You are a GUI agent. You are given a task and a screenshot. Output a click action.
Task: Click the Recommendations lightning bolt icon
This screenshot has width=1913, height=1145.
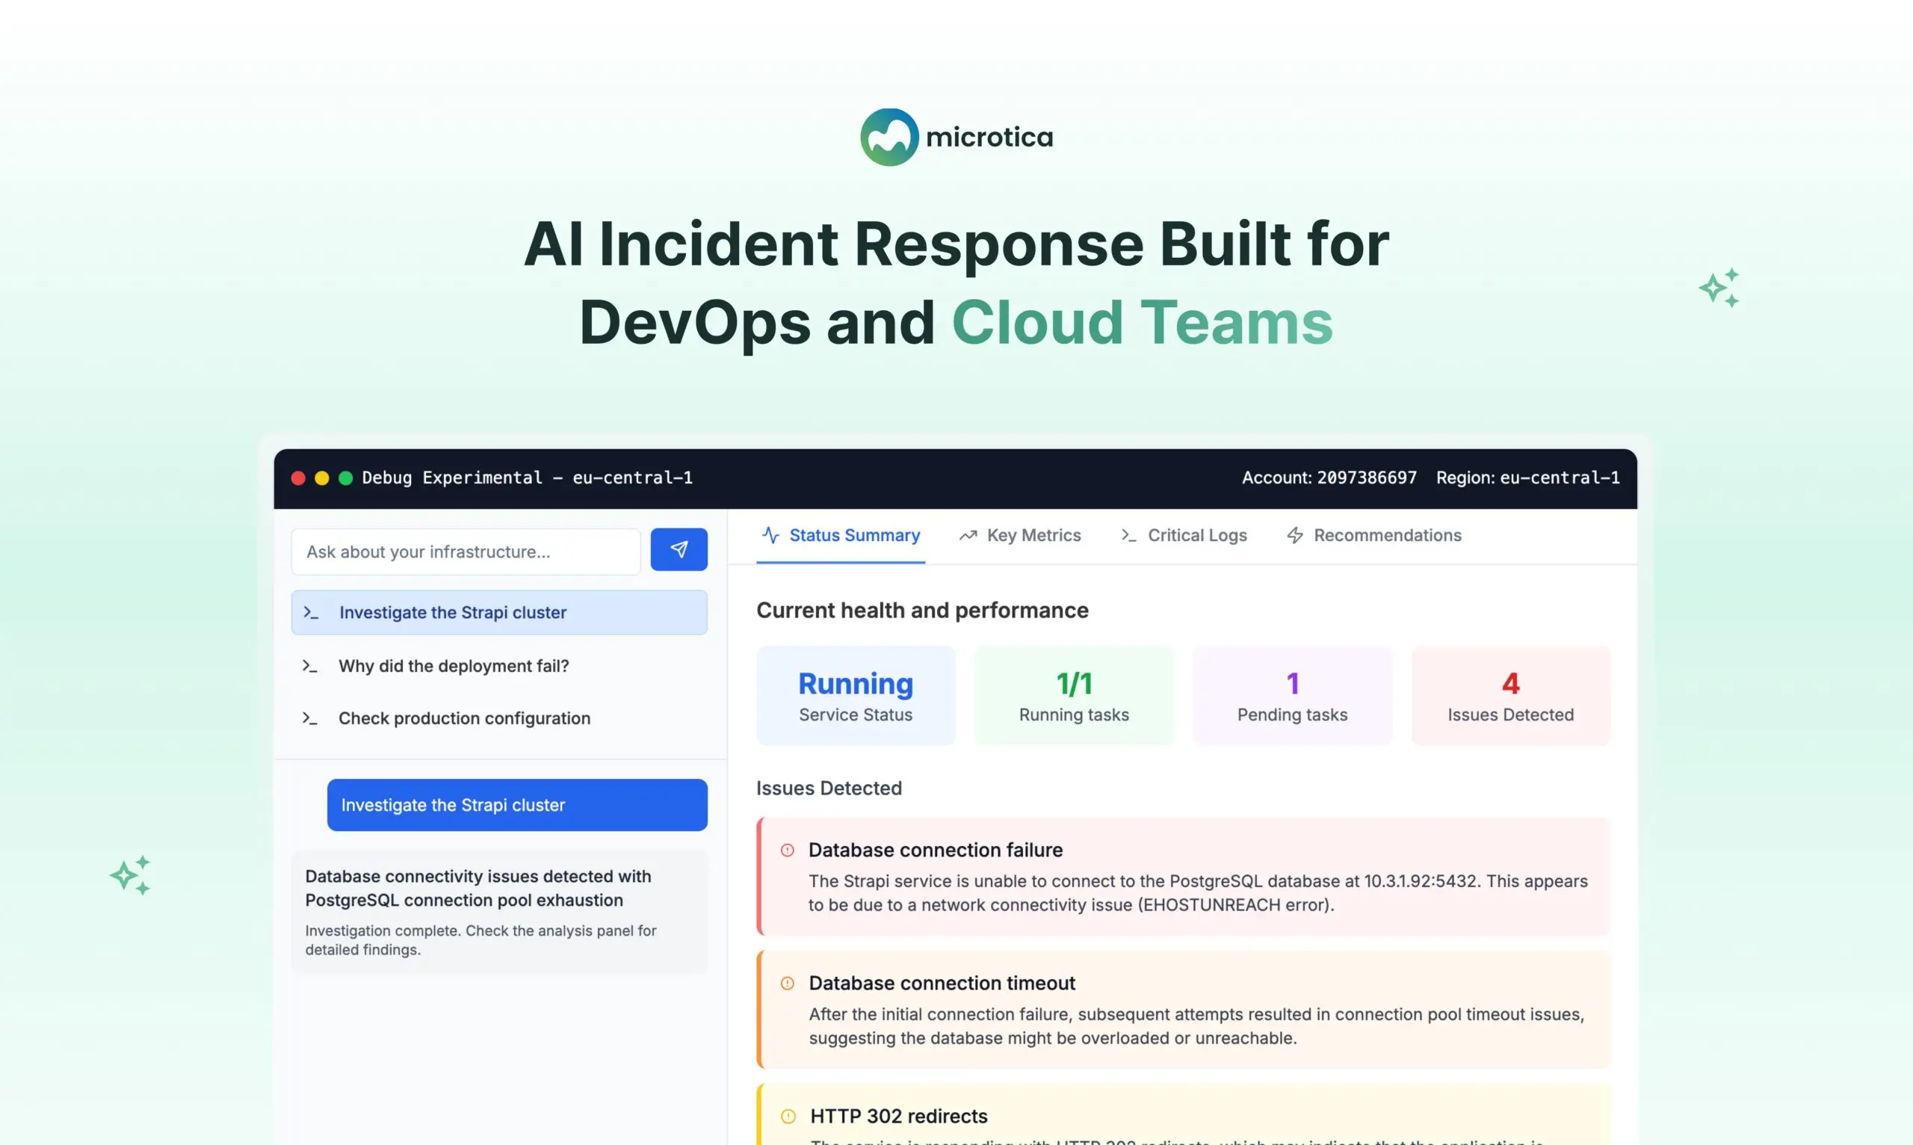click(x=1294, y=535)
